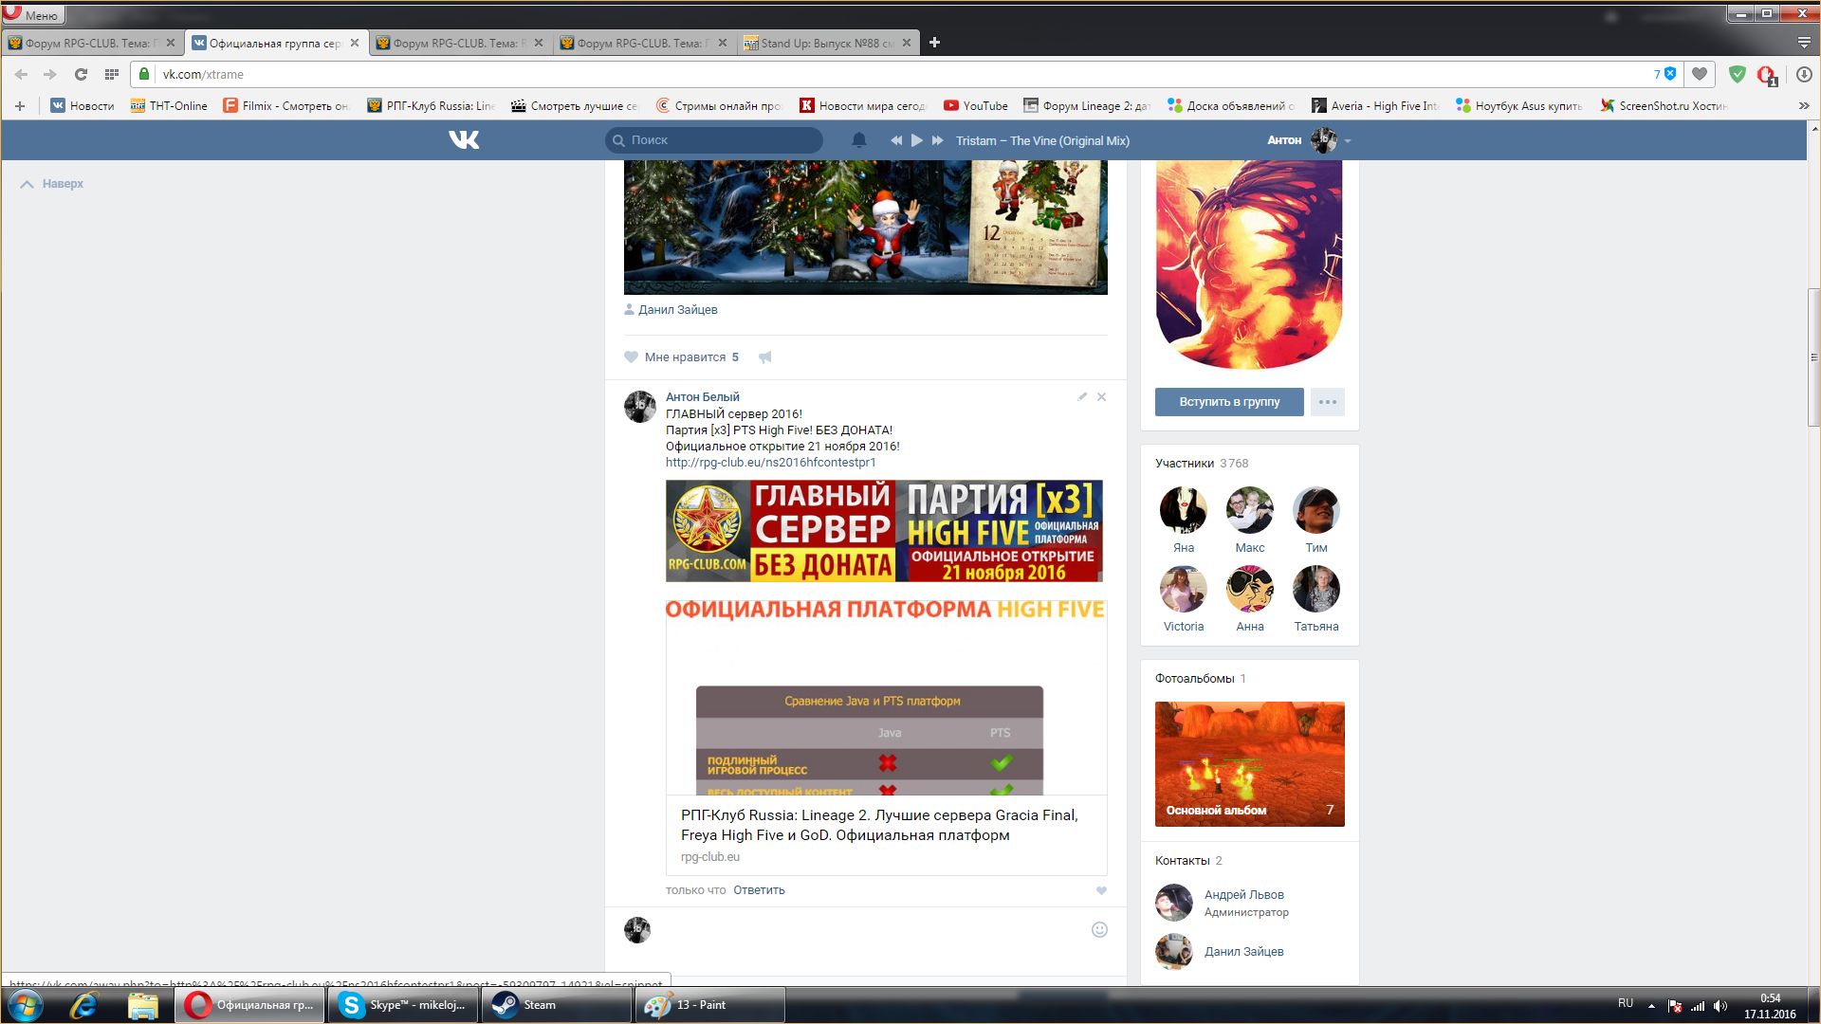Viewport: 1821px width, 1024px height.
Task: Close the Официальная группа tab
Action: pyautogui.click(x=355, y=43)
